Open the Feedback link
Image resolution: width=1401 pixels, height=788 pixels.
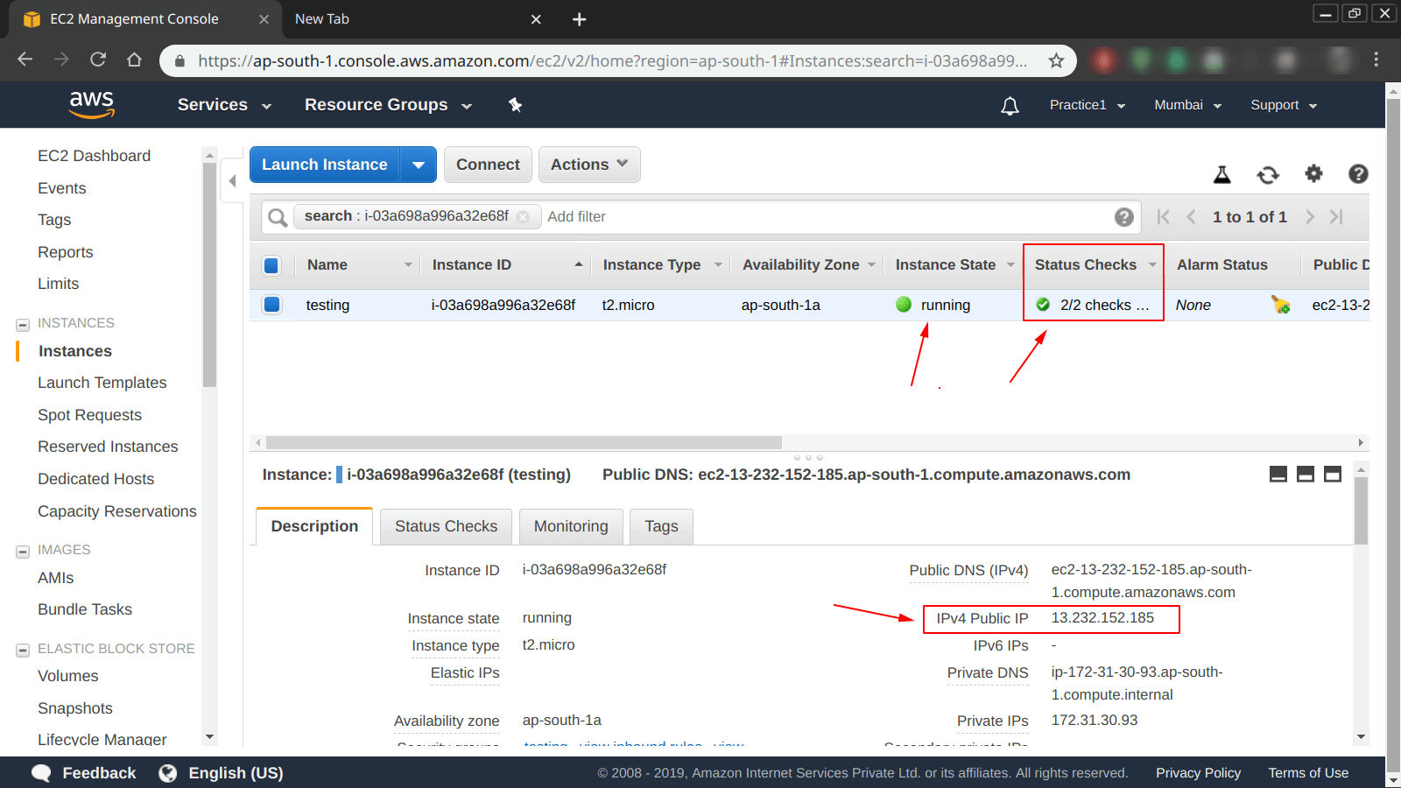tap(84, 773)
